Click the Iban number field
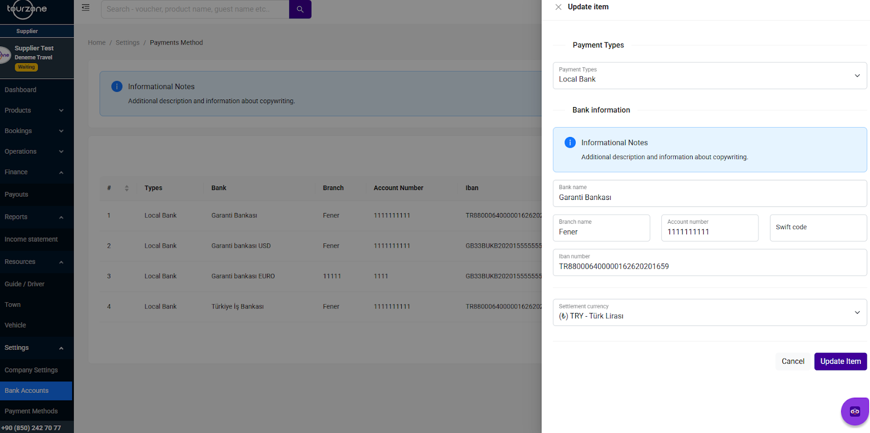Viewport: 870px width, 433px height. 710,262
